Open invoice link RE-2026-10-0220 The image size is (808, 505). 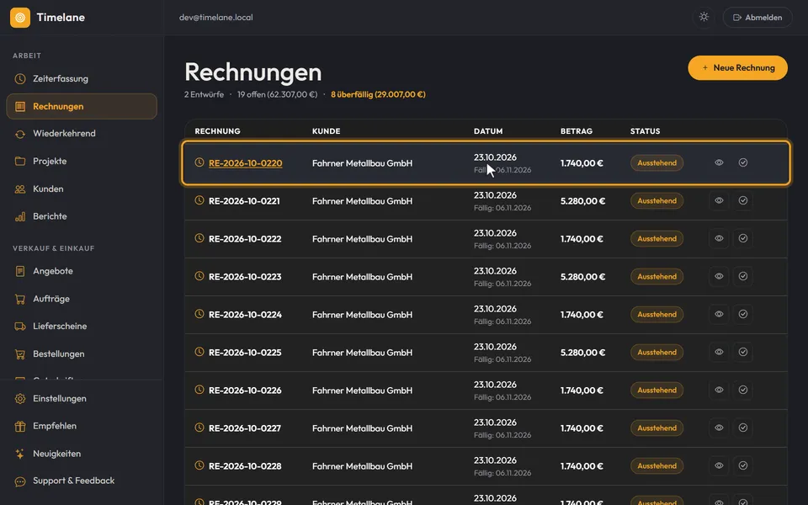tap(245, 163)
